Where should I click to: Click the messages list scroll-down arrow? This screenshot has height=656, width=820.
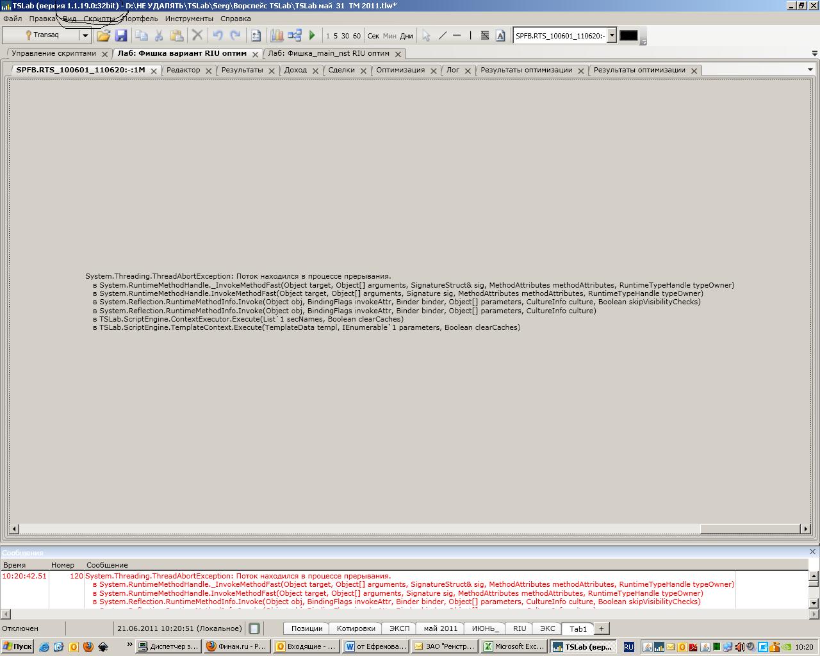click(814, 603)
